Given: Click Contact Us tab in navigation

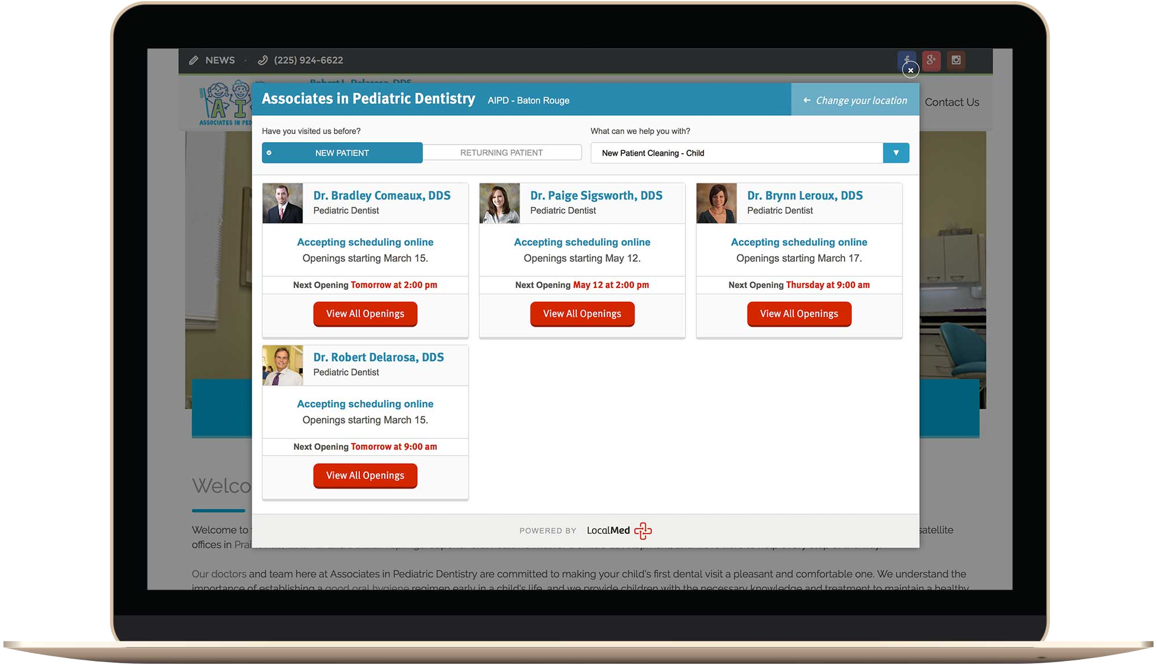Looking at the screenshot, I should (954, 101).
